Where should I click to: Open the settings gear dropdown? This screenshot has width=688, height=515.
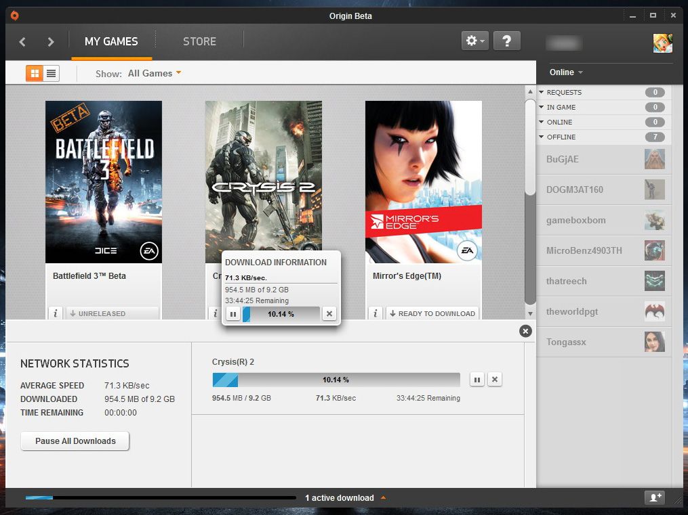474,41
